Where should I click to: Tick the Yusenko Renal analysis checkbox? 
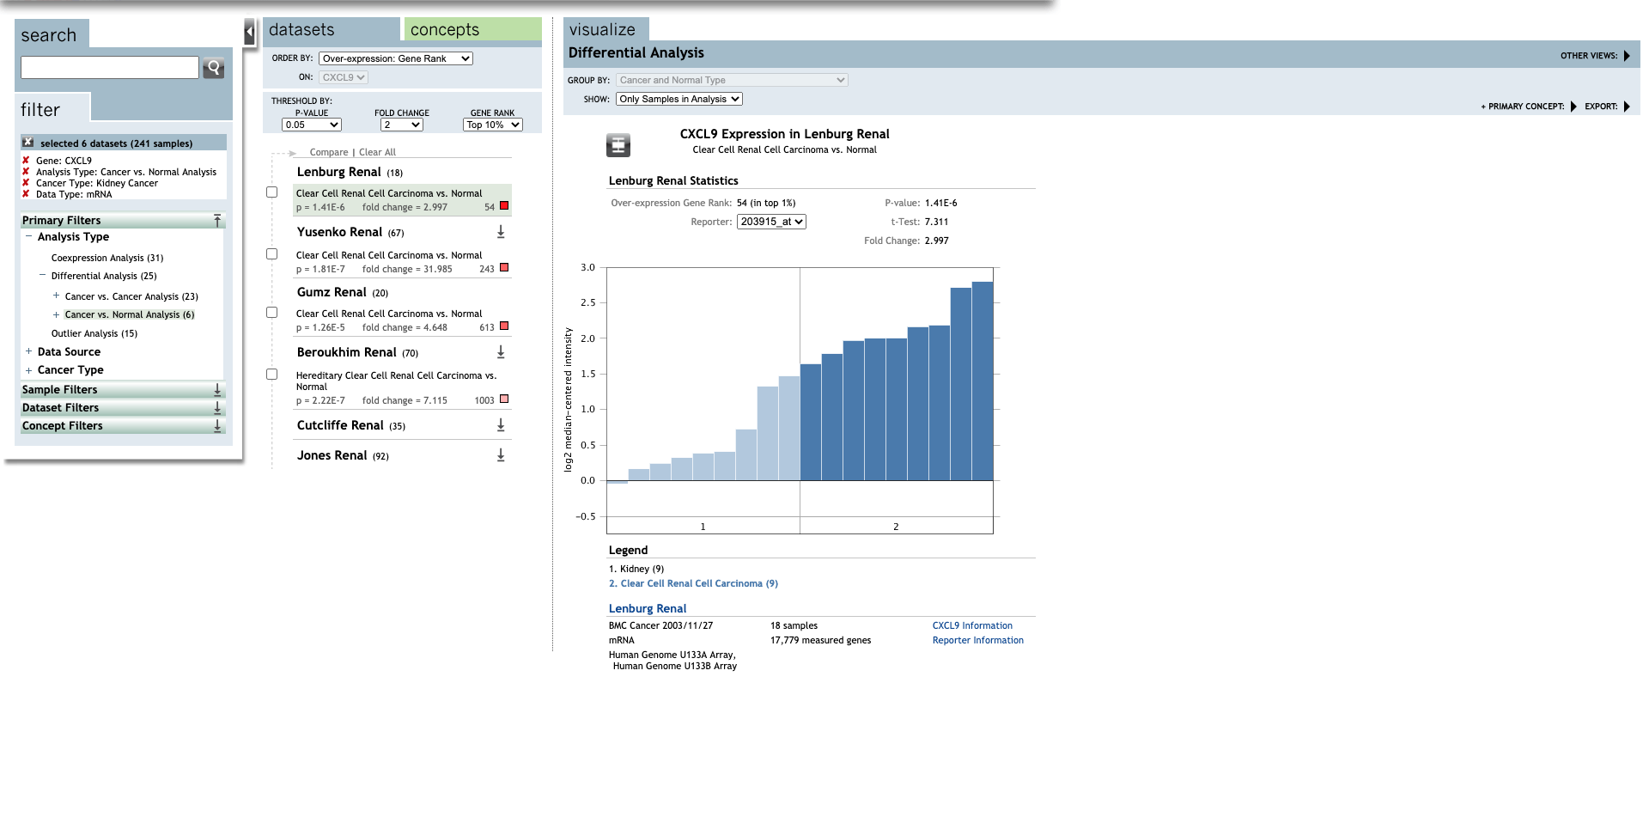[272, 254]
